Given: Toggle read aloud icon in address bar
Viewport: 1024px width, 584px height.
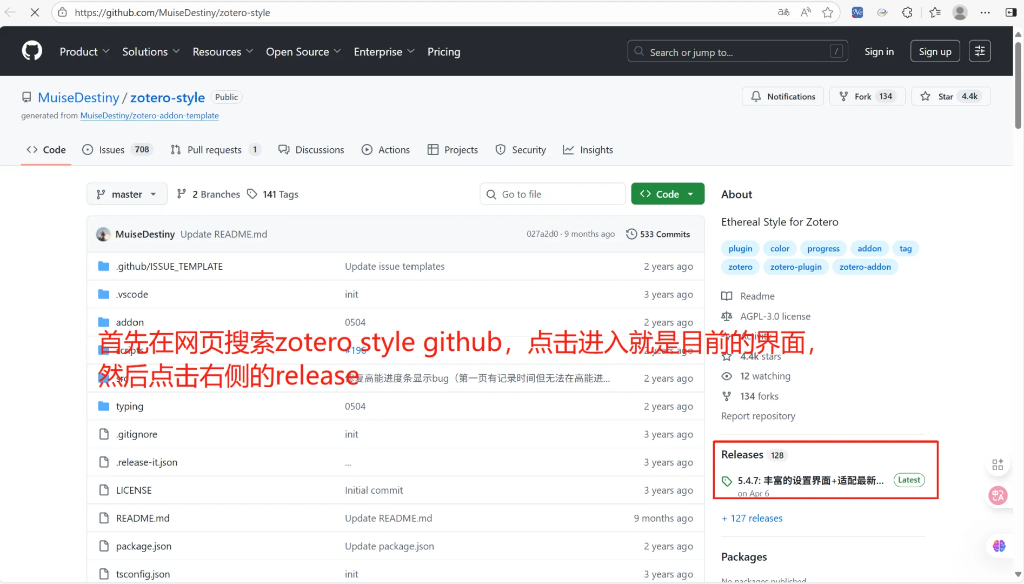Looking at the screenshot, I should coord(806,12).
